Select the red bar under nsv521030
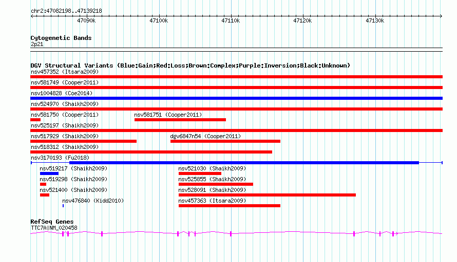 (x=200, y=173)
